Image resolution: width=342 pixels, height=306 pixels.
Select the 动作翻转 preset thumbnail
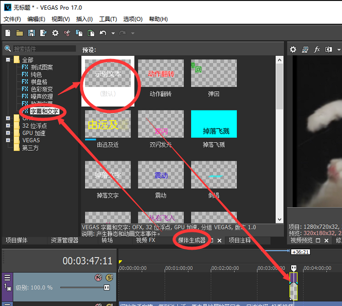coord(161,73)
